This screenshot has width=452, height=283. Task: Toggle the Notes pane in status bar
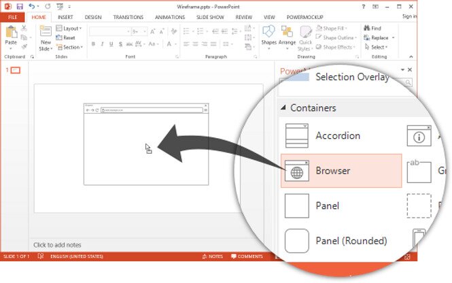[x=213, y=256]
